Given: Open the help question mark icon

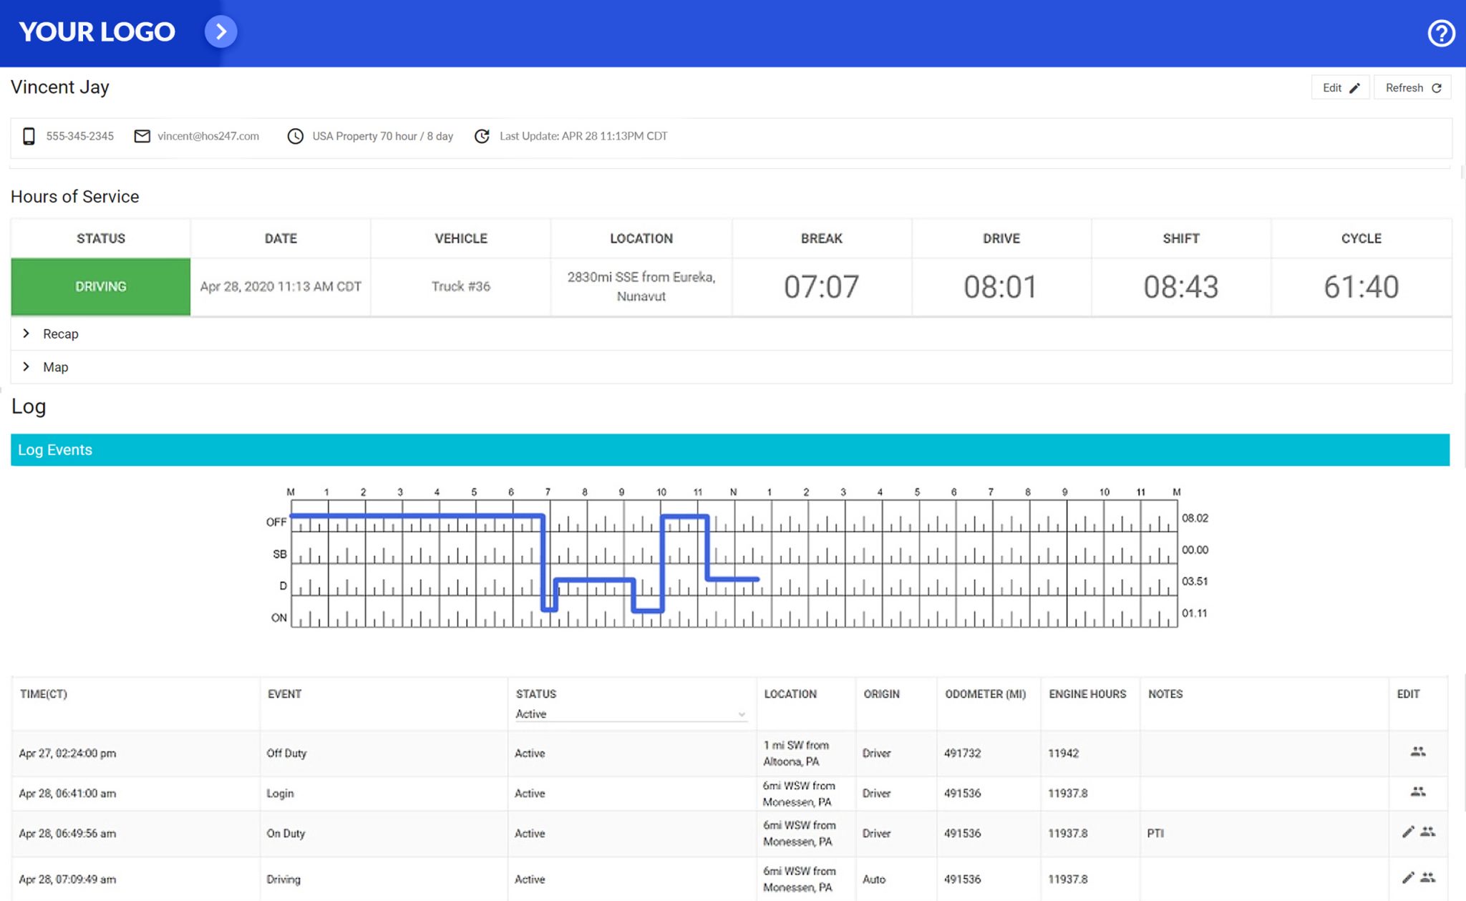Looking at the screenshot, I should tap(1441, 33).
